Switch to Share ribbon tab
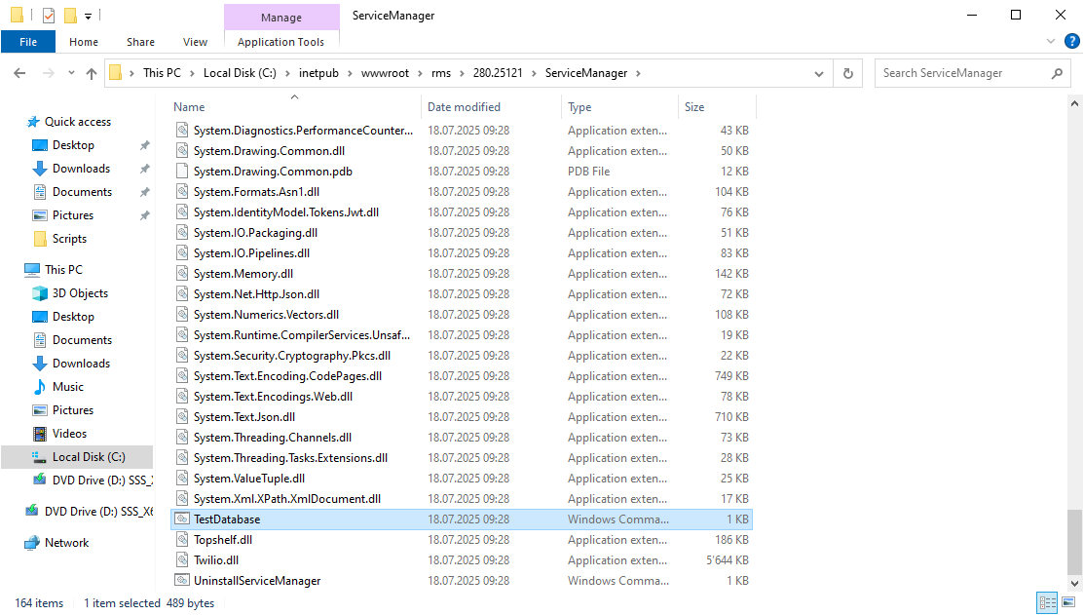The image size is (1084, 615). click(140, 42)
